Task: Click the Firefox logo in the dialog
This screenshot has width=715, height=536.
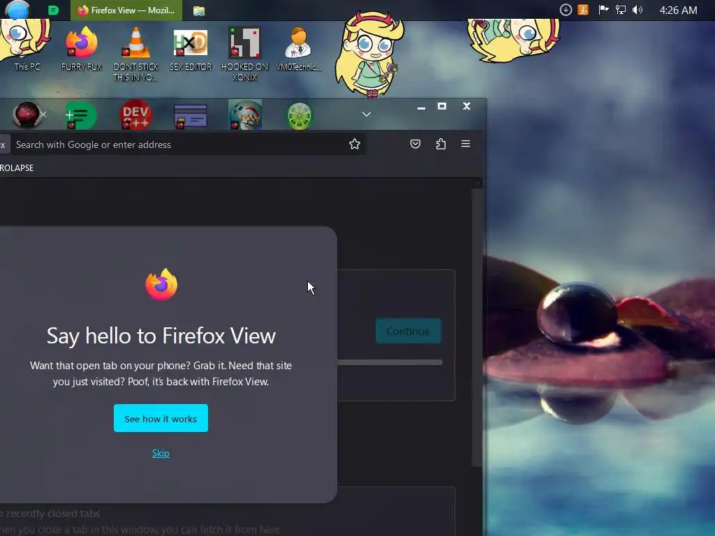Action: (x=161, y=285)
